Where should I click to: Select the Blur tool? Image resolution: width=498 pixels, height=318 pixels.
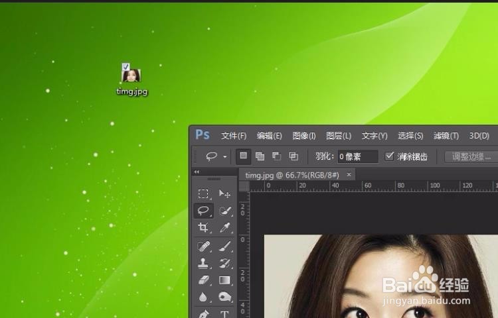(x=203, y=297)
